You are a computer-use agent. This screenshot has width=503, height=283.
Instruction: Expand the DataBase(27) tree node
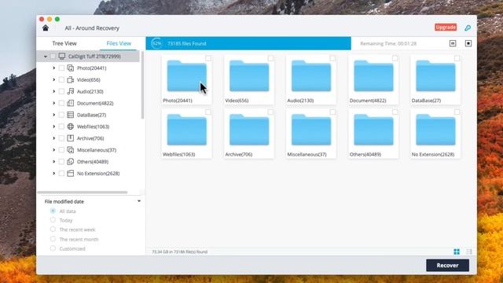pos(53,115)
